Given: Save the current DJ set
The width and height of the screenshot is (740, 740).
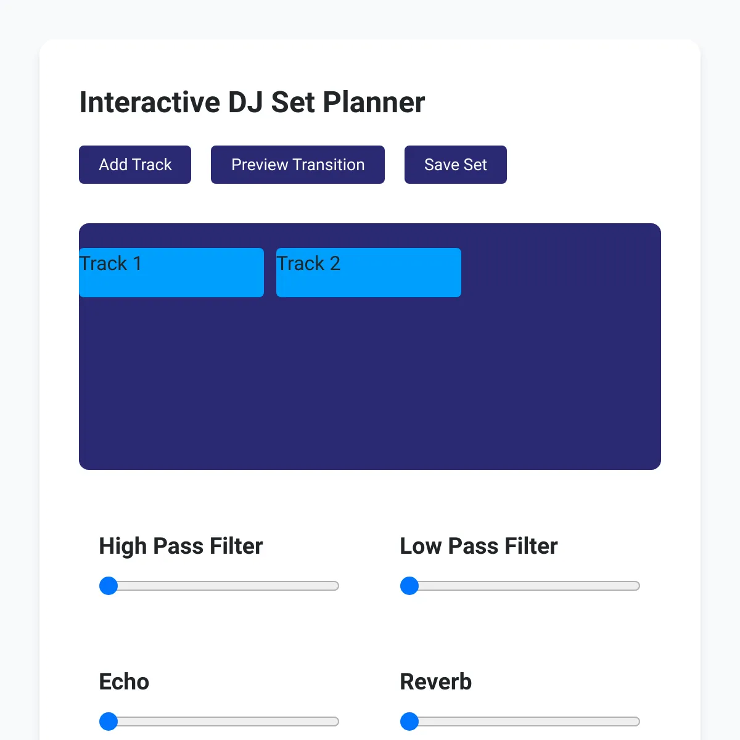Looking at the screenshot, I should pos(456,165).
